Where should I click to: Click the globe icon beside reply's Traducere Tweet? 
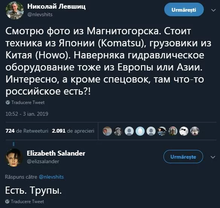(x=7, y=202)
